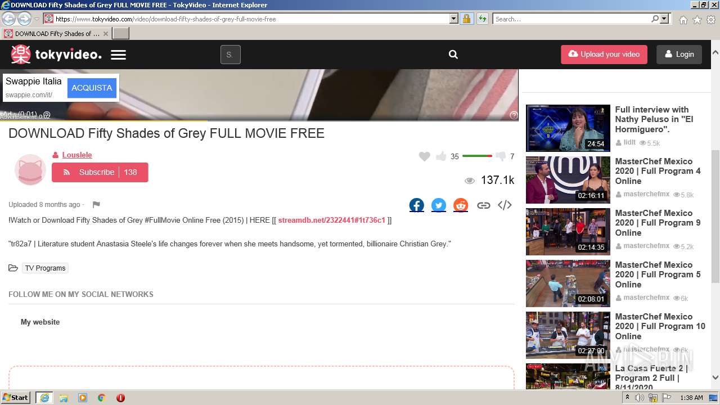
Task: Open the IE Favorites star
Action: [x=697, y=20]
